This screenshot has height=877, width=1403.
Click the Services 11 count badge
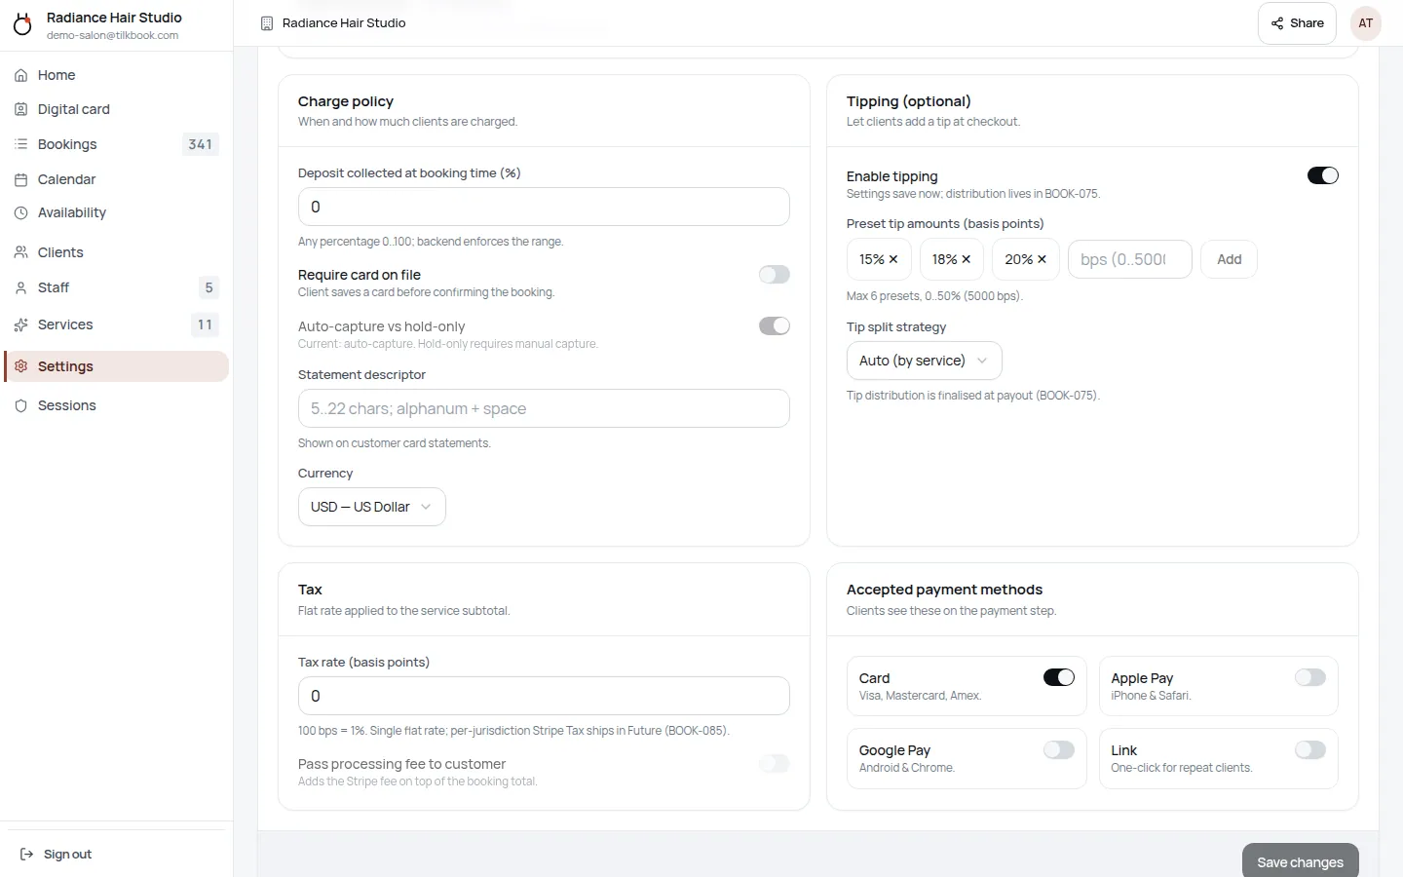click(x=205, y=324)
